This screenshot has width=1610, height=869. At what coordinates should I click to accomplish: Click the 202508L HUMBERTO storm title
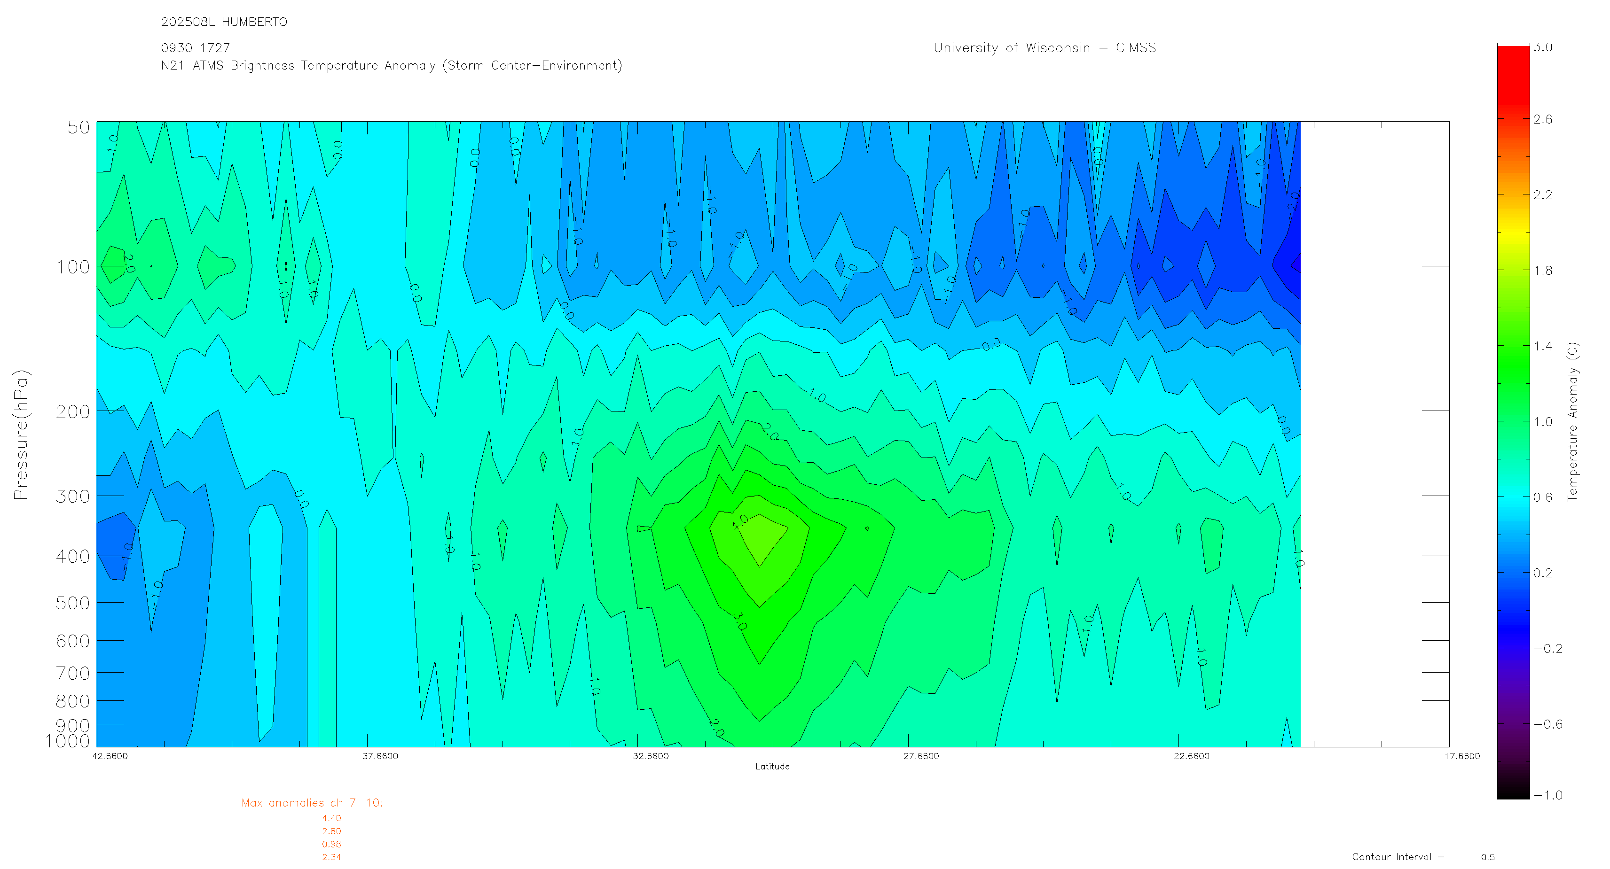click(224, 22)
